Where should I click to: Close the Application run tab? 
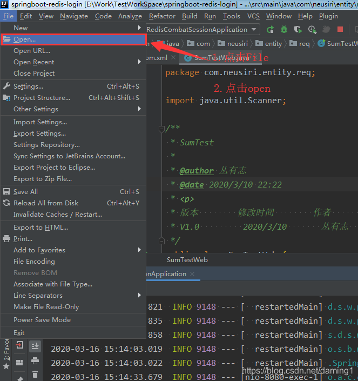[192, 274]
